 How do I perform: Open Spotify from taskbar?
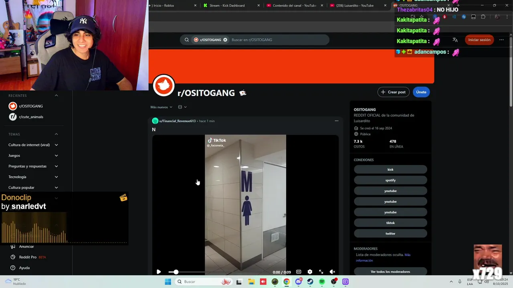[322, 282]
